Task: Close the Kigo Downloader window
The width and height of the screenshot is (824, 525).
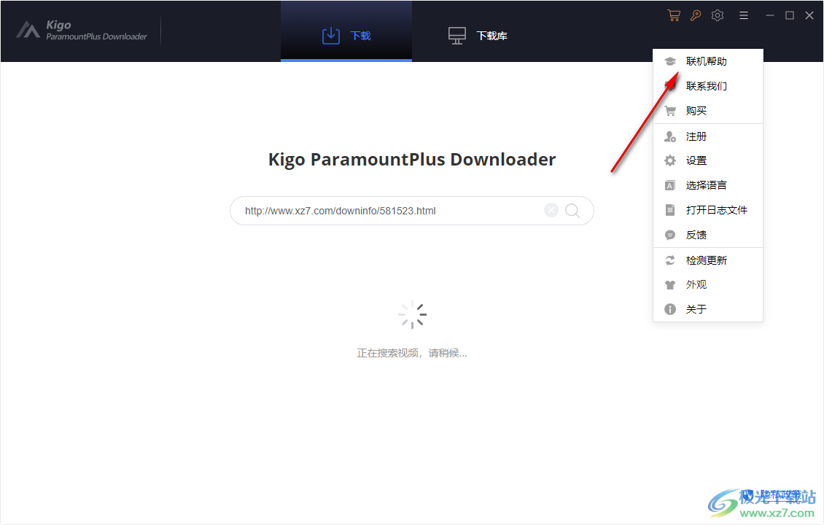Action: coord(809,15)
